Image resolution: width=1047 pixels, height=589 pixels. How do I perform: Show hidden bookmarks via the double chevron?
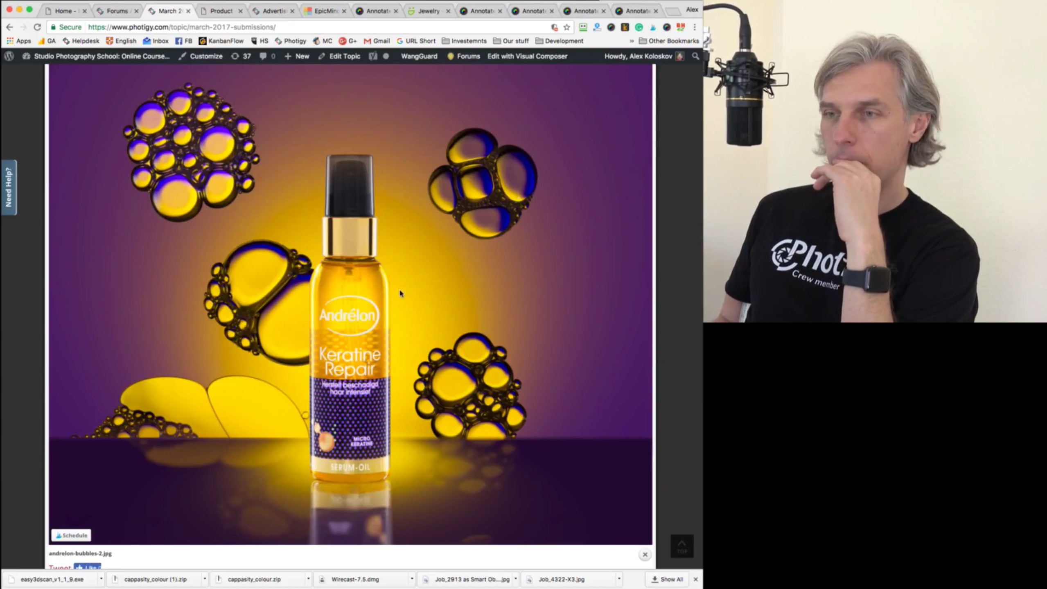[x=632, y=41]
